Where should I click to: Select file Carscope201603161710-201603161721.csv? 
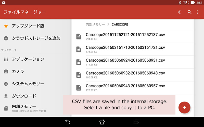click(x=132, y=49)
